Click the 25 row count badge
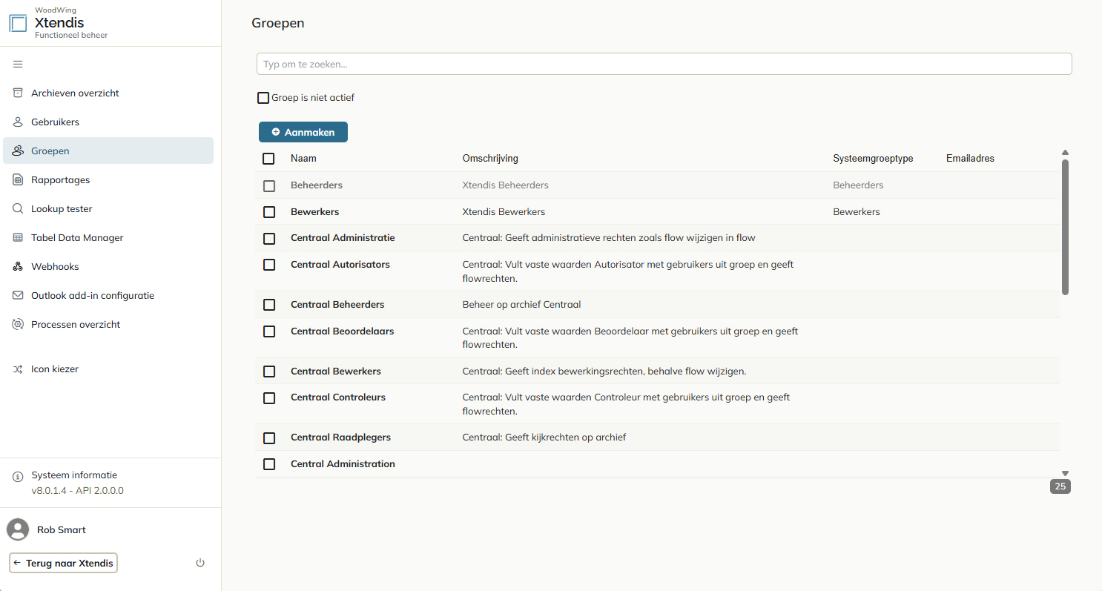The image size is (1102, 591). click(x=1060, y=486)
